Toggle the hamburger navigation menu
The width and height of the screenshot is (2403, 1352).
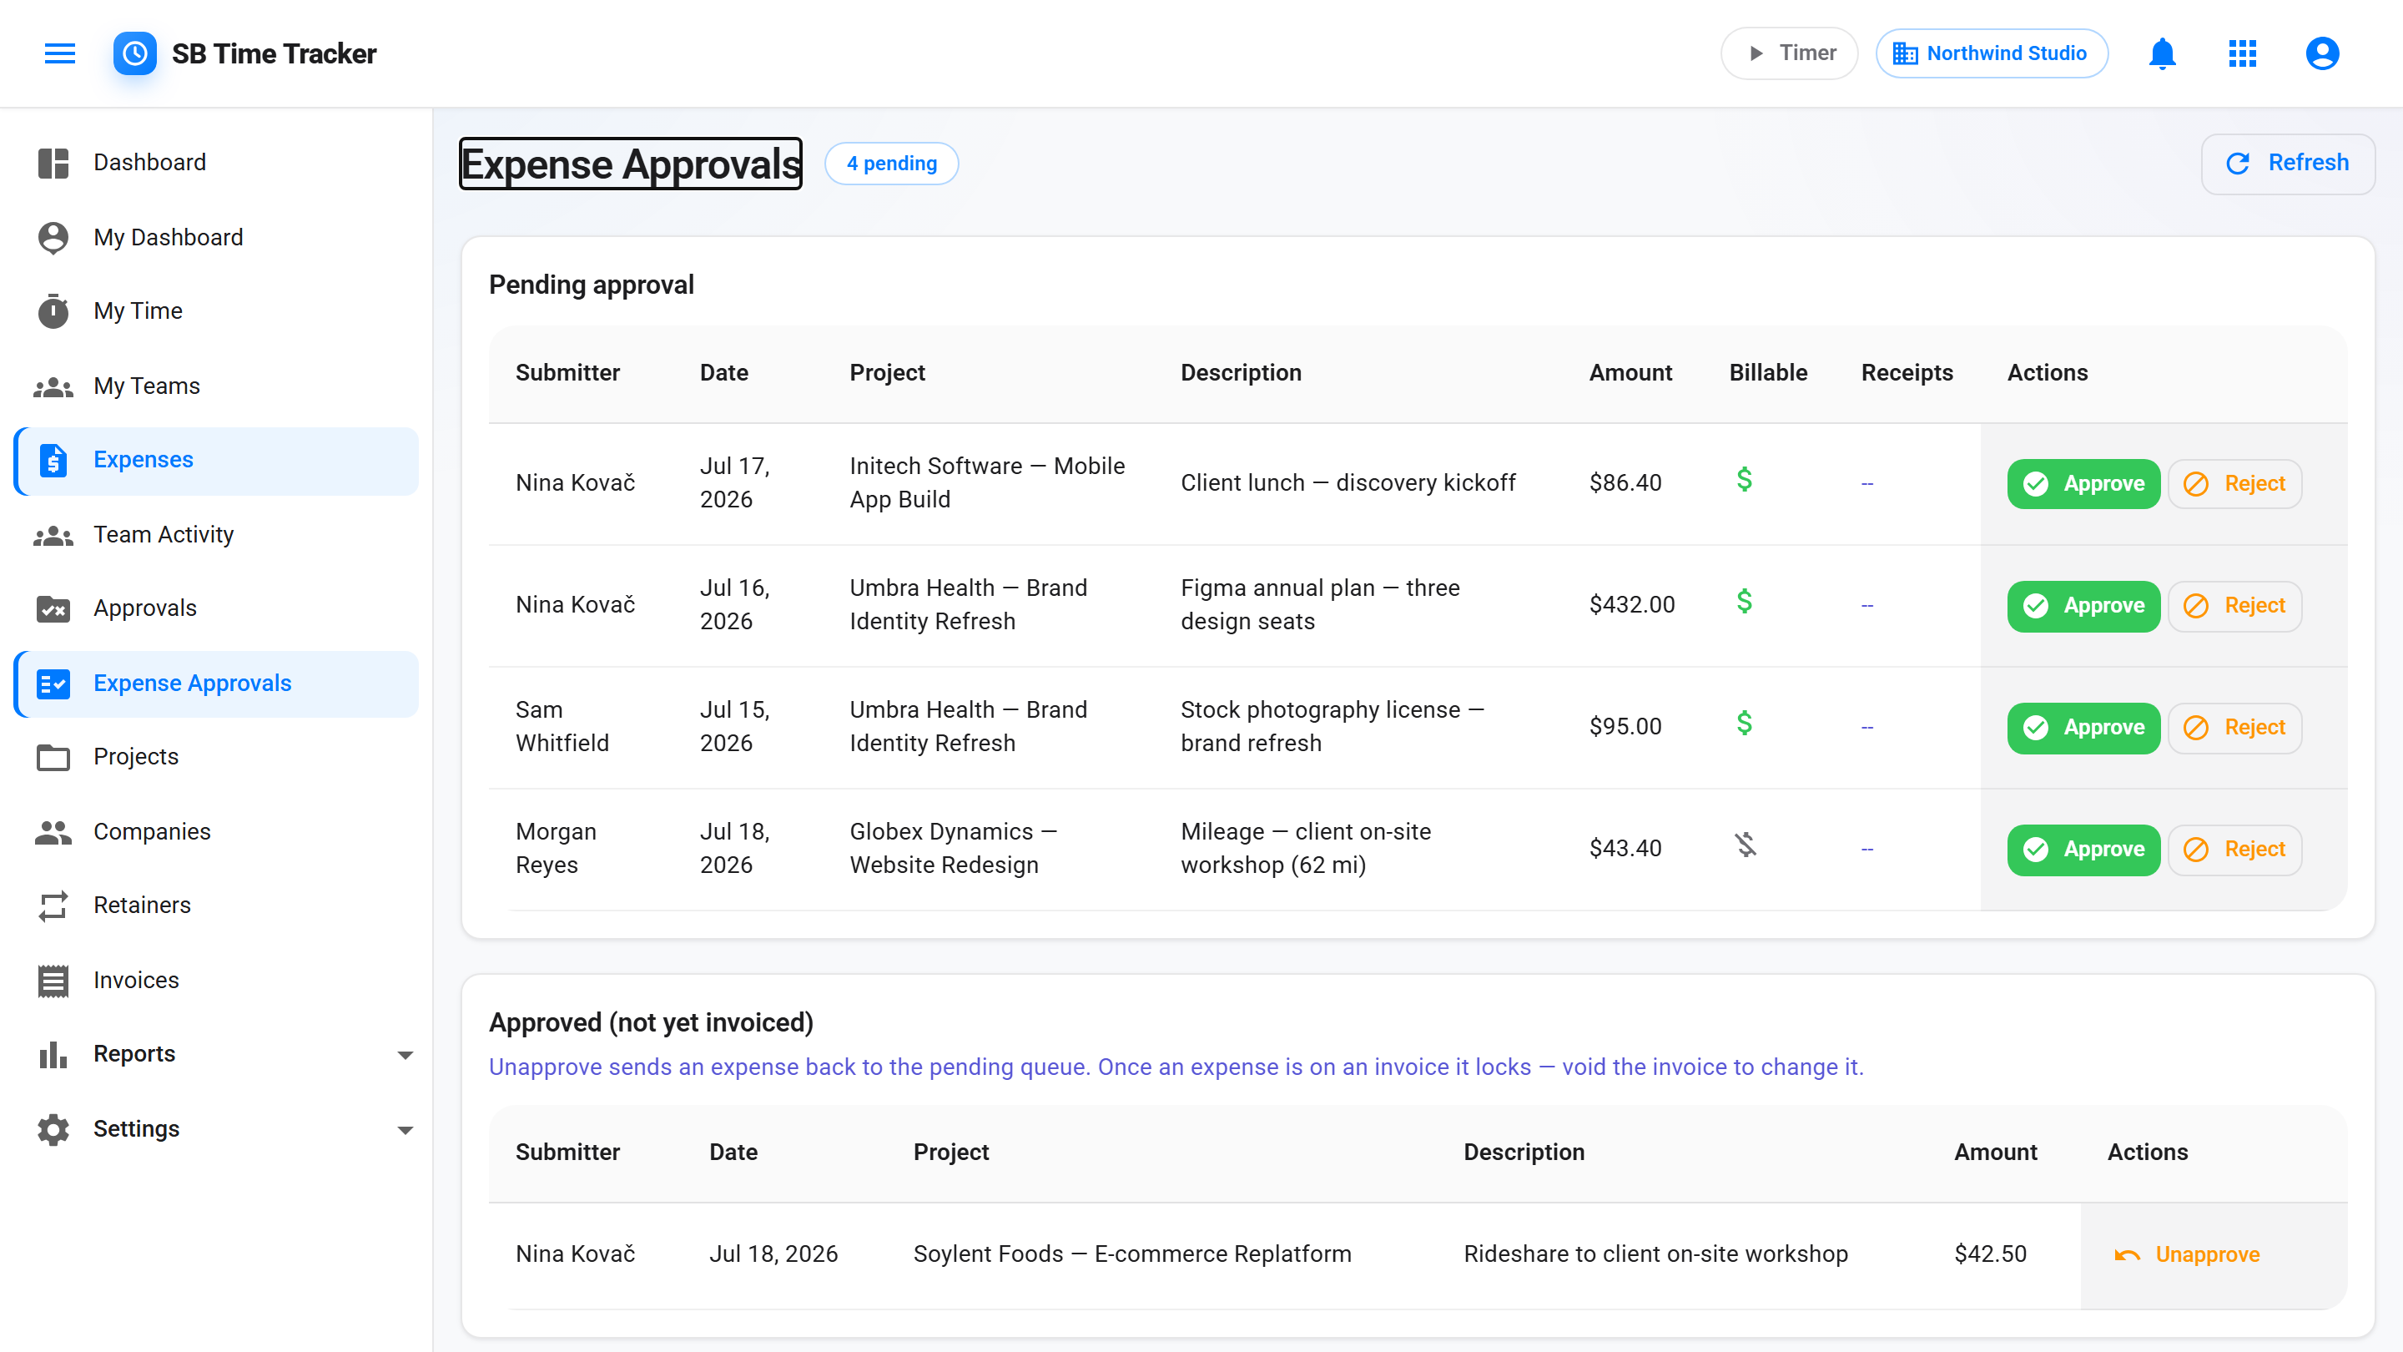[60, 53]
